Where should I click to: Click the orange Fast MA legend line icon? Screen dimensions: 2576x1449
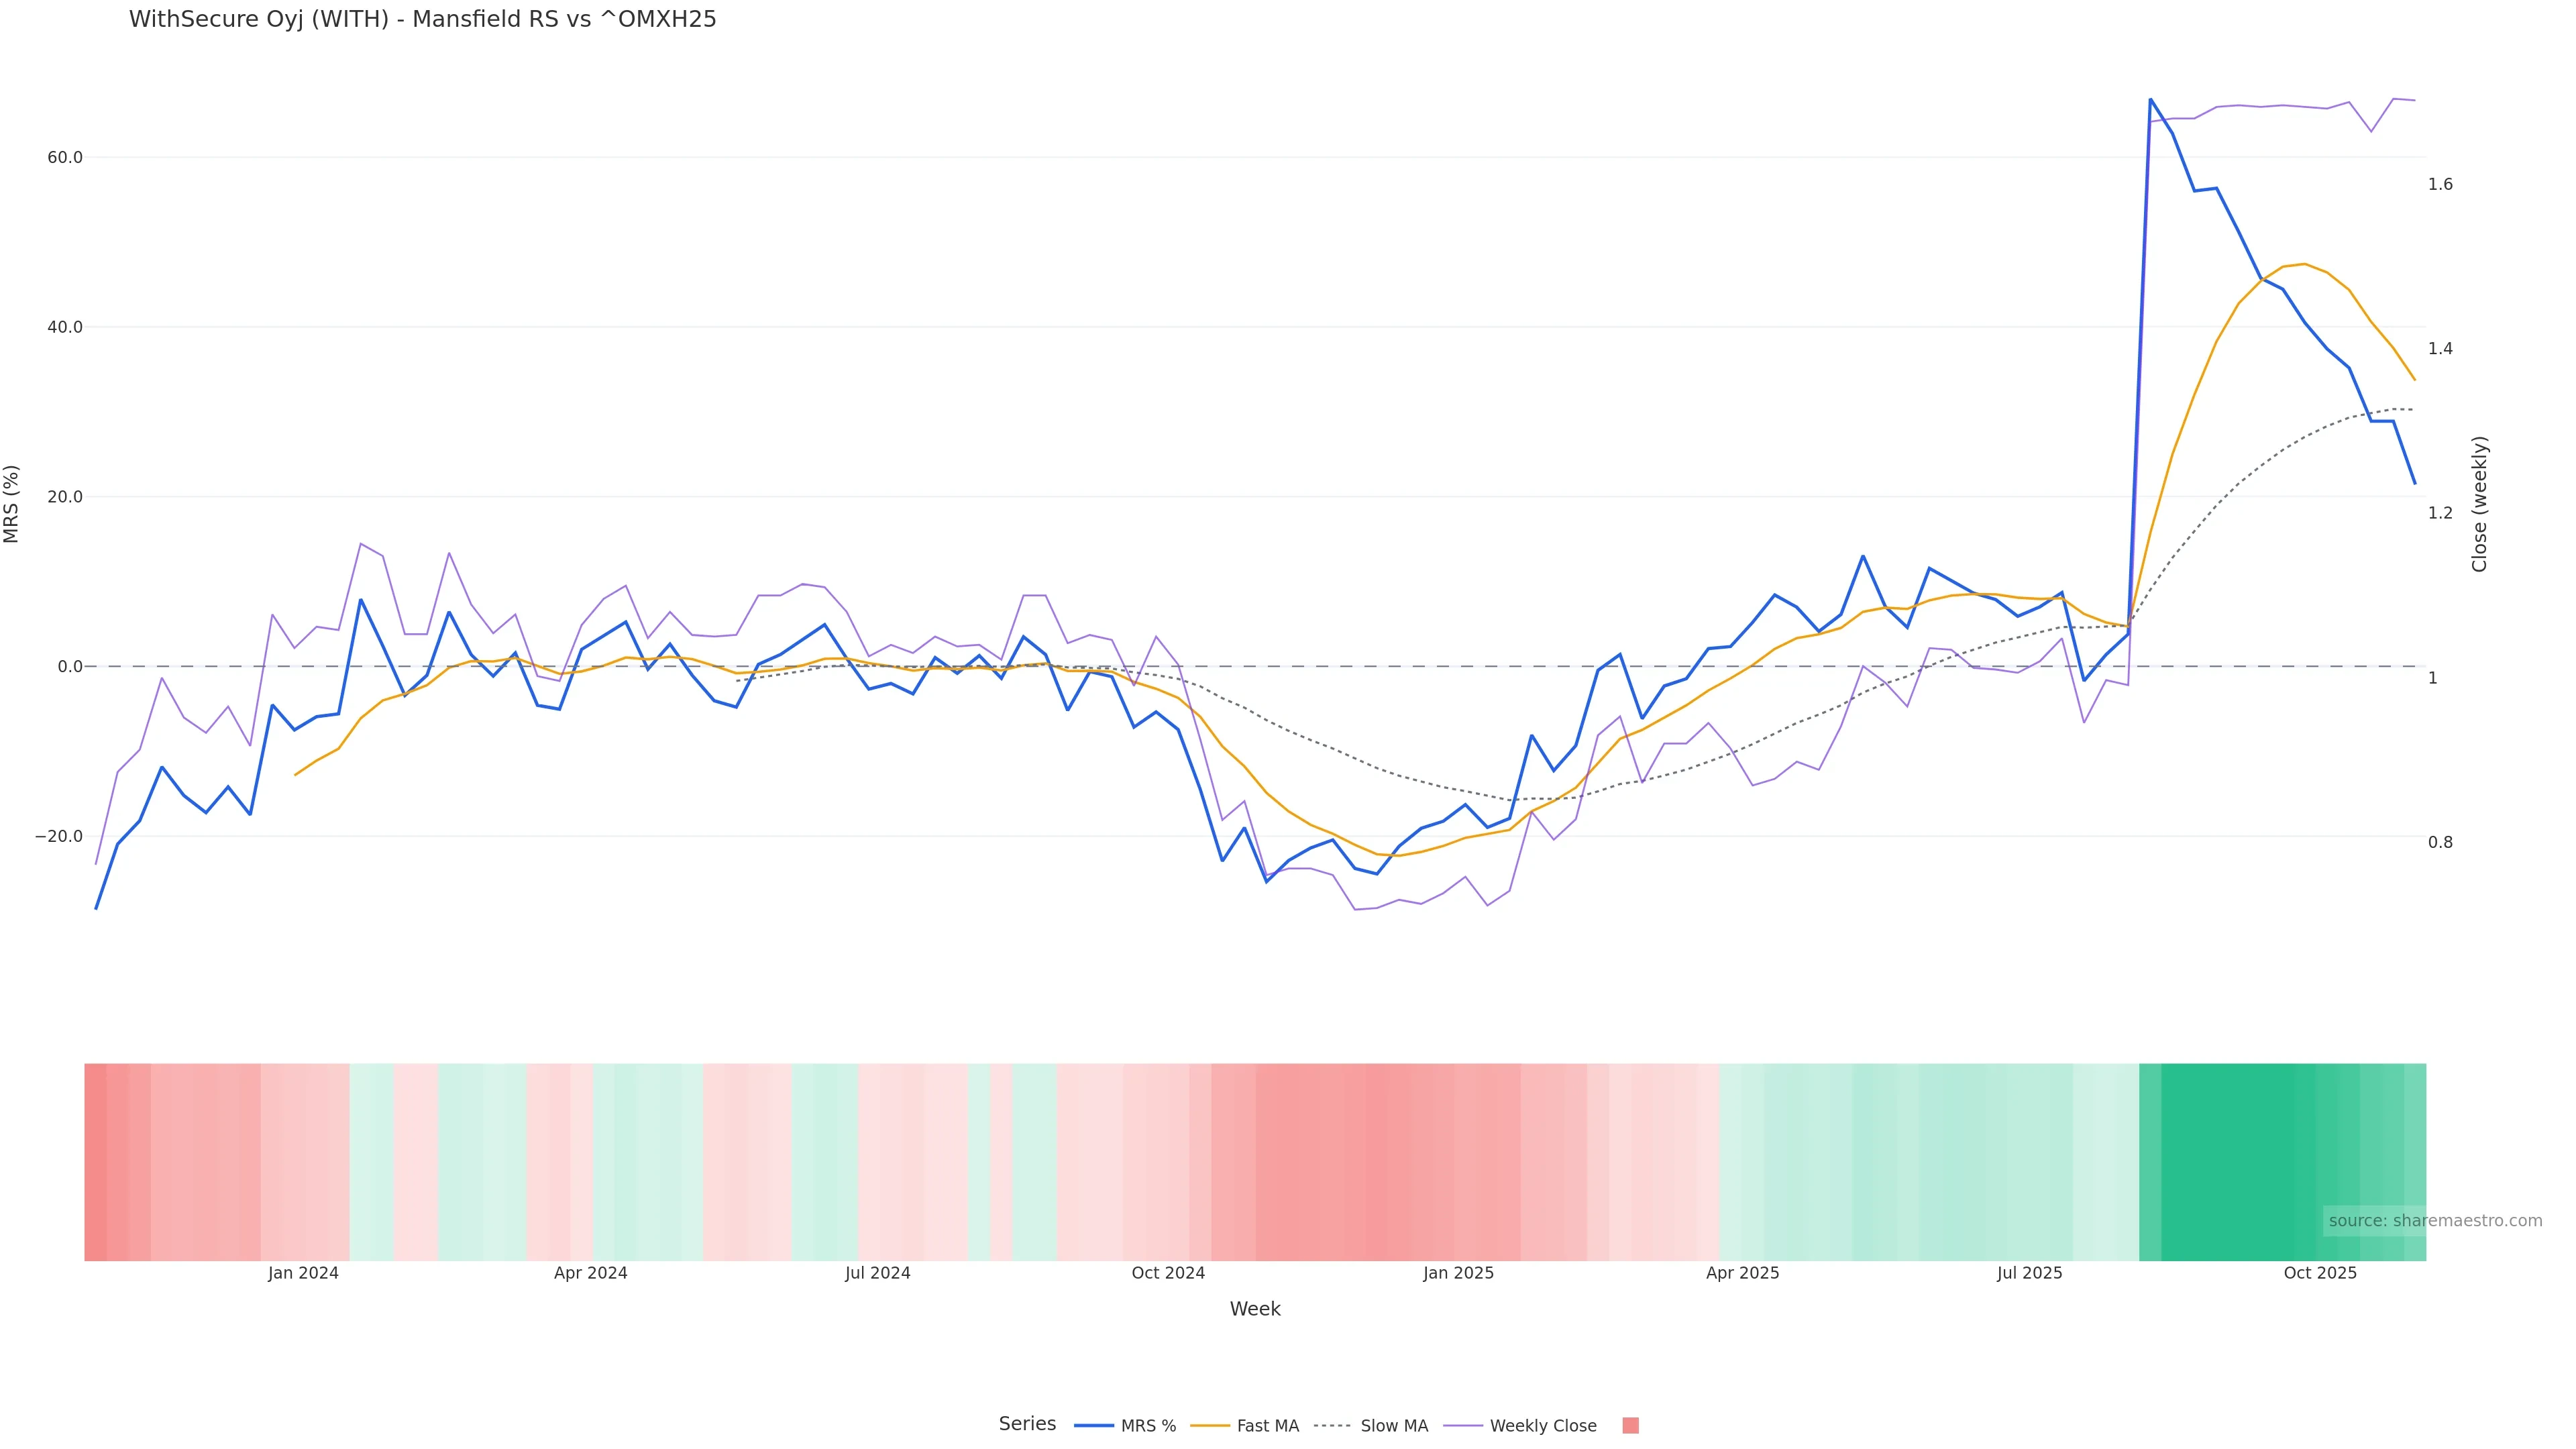pos(1210,1426)
